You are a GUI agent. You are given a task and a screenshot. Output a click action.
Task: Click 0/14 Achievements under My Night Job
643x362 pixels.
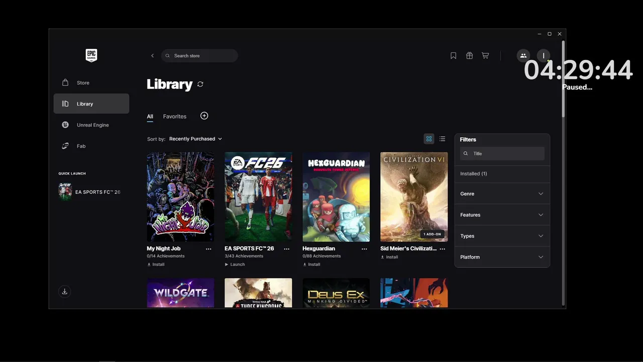[x=166, y=256]
